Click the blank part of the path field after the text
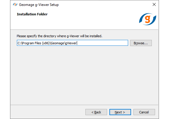The width and height of the screenshot is (169, 119). point(102,43)
